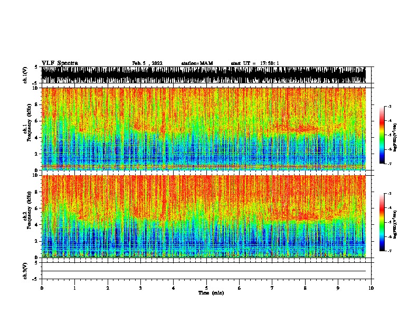418x323 pixels.
Task: Click inside the ch.2 spectrogram panel
Action: (204, 216)
